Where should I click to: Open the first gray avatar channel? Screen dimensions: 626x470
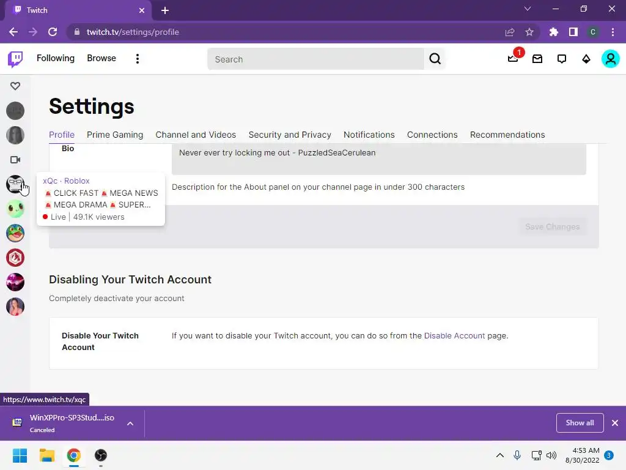[x=15, y=111]
